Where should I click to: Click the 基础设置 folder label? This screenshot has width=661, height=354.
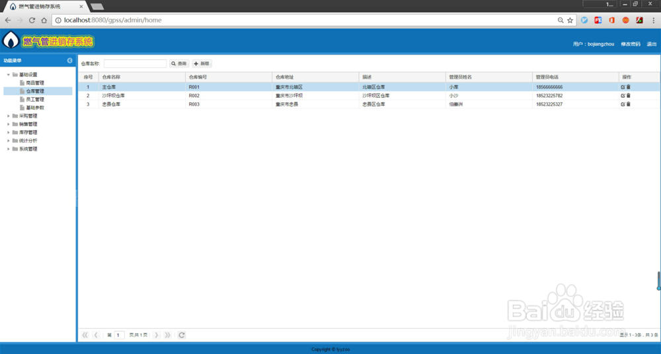[28, 75]
